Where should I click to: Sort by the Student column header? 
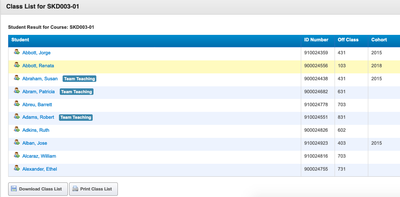[x=20, y=40]
